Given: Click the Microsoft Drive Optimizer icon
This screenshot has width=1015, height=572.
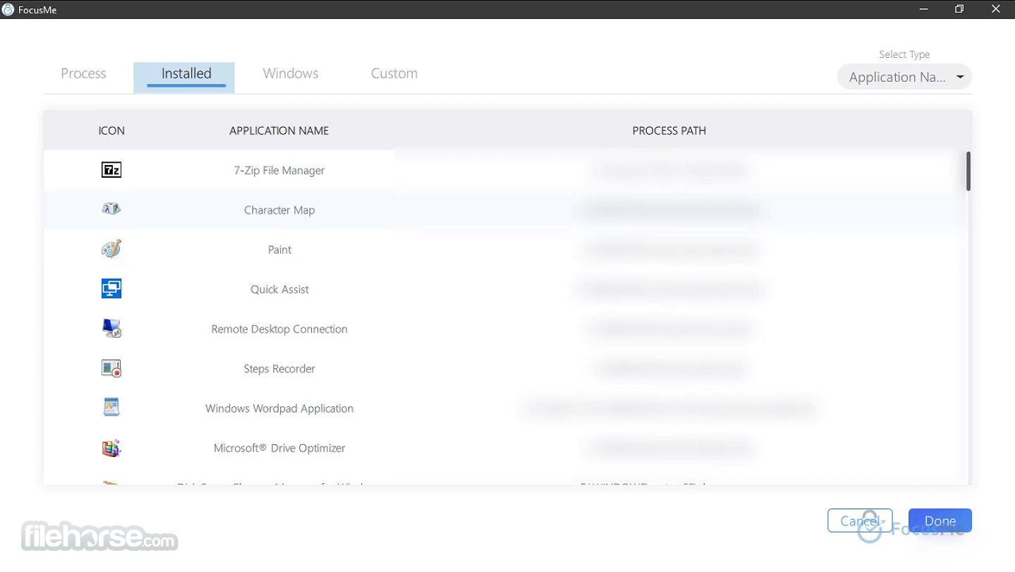Looking at the screenshot, I should (111, 448).
